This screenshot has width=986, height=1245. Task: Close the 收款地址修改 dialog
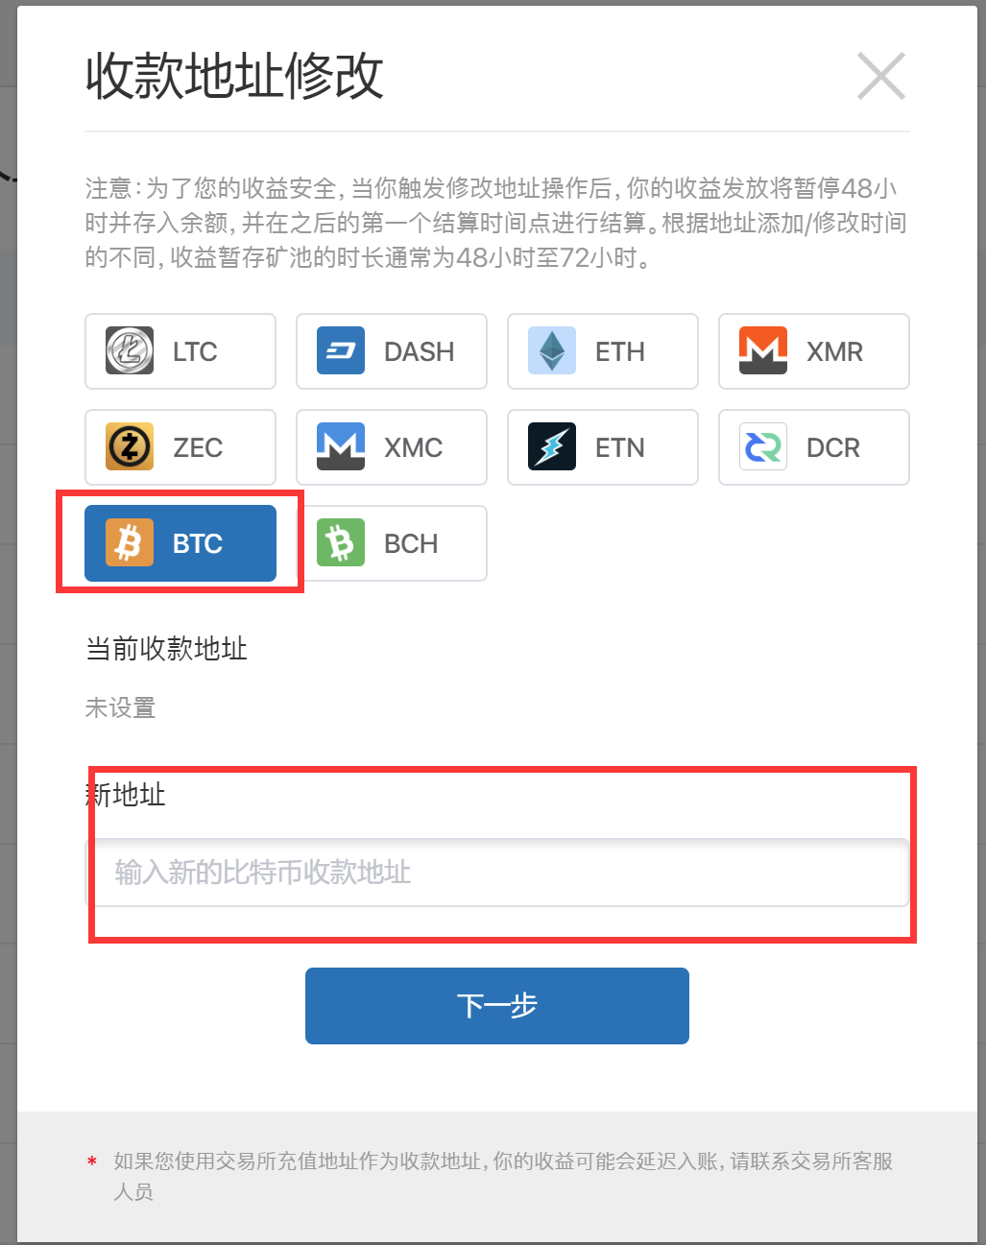[881, 76]
